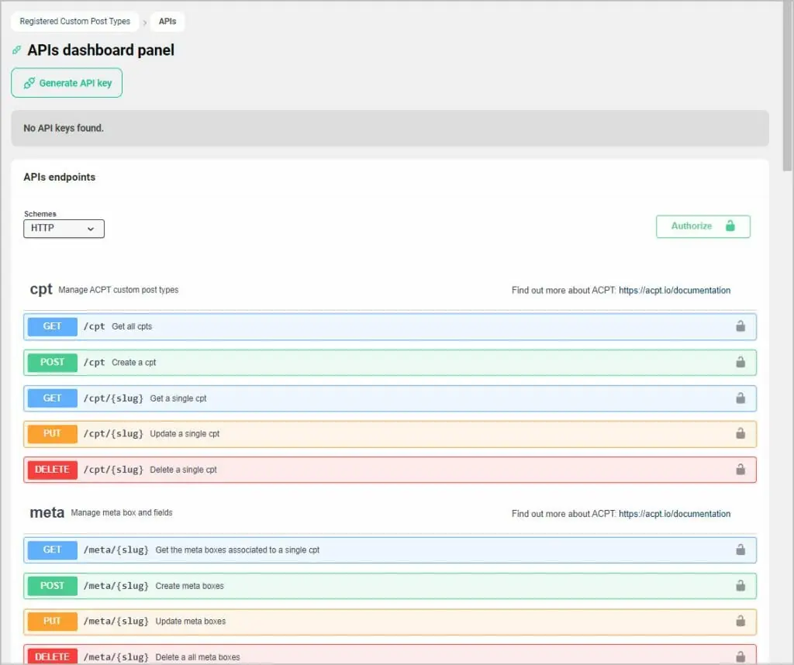Collapse the cpt section heading
This screenshot has width=794, height=665.
point(41,289)
